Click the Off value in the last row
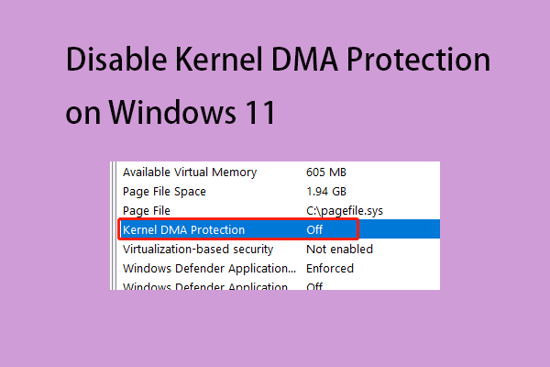This screenshot has width=550, height=367. tap(314, 286)
